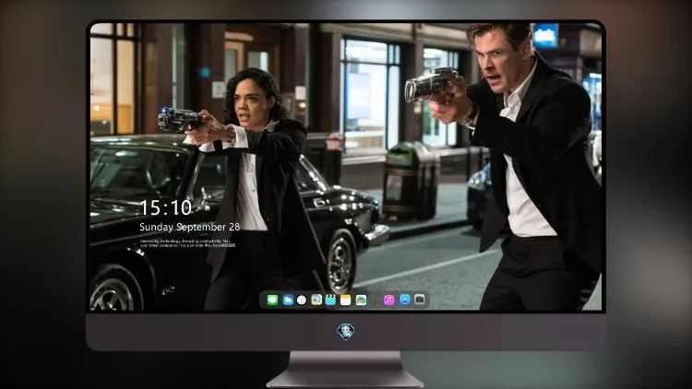Open the photo gallery icon beside Notes

point(361,301)
